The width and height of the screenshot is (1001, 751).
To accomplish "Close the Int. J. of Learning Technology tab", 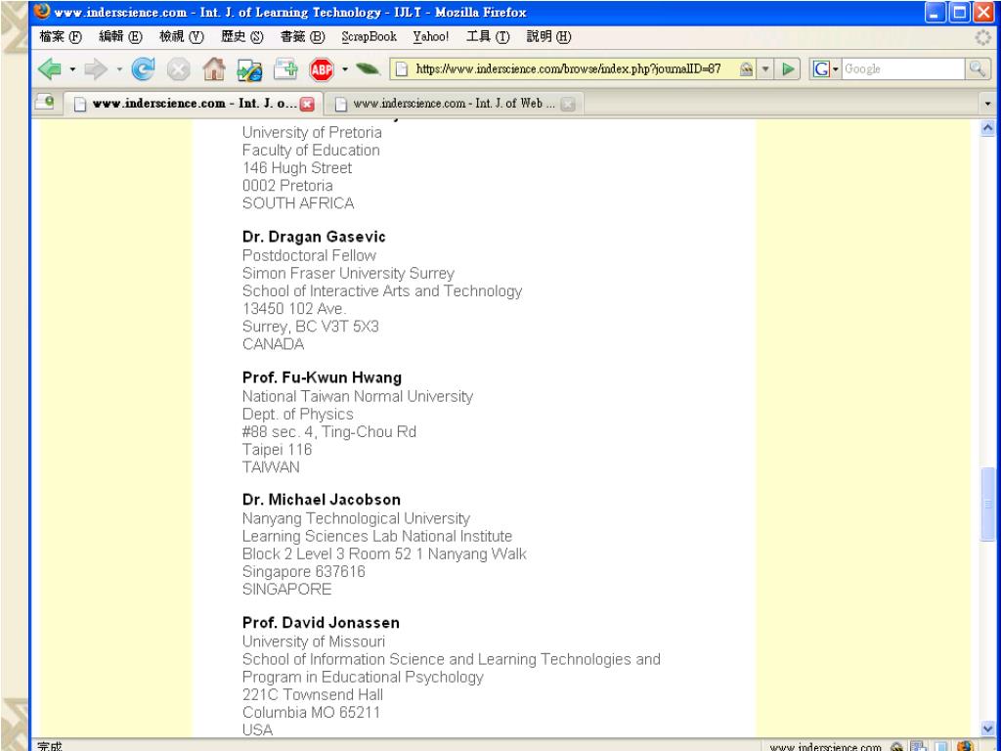I will [307, 104].
